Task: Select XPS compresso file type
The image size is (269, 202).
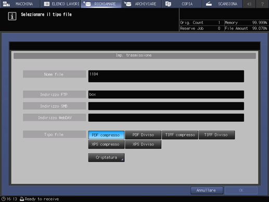Action: pos(106,144)
